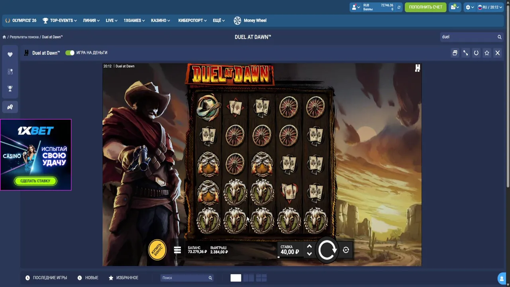Screen dimensions: 510x287
Task: Open the chat support bubble
Action: (x=502, y=278)
